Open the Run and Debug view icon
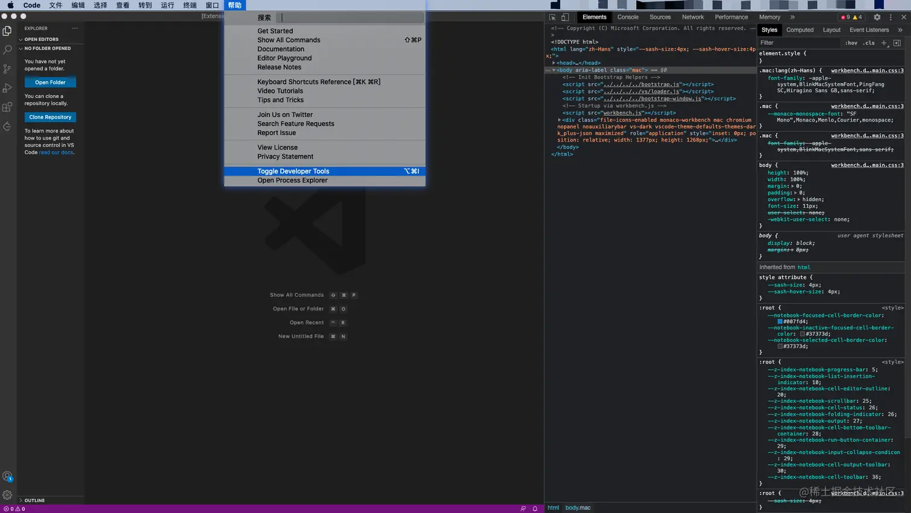 7,89
